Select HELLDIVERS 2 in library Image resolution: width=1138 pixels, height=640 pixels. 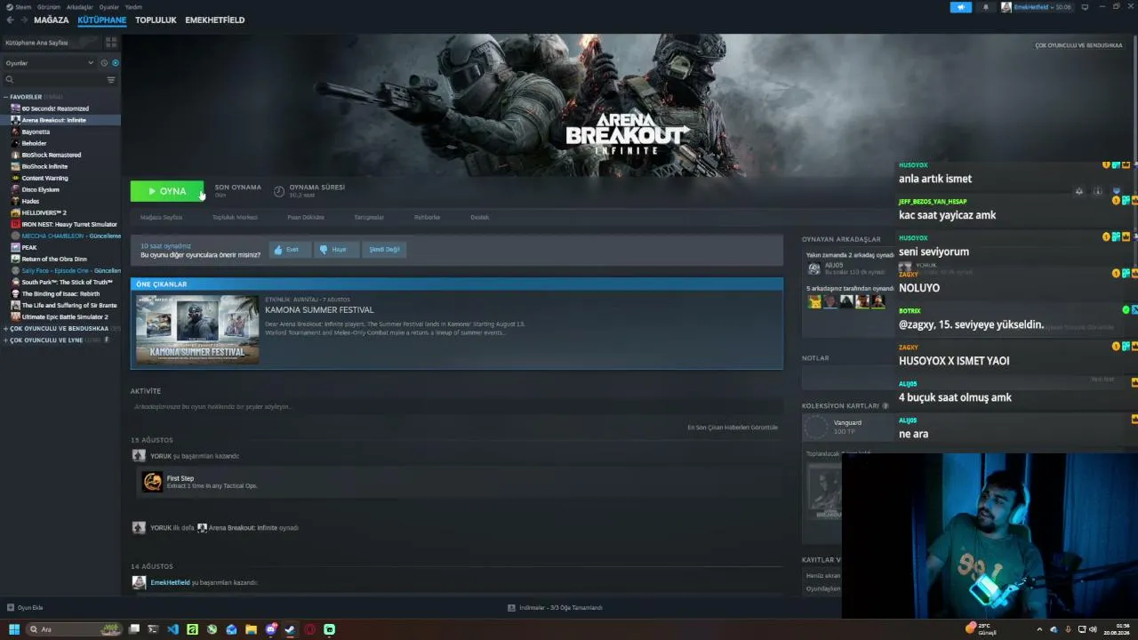(x=60, y=212)
